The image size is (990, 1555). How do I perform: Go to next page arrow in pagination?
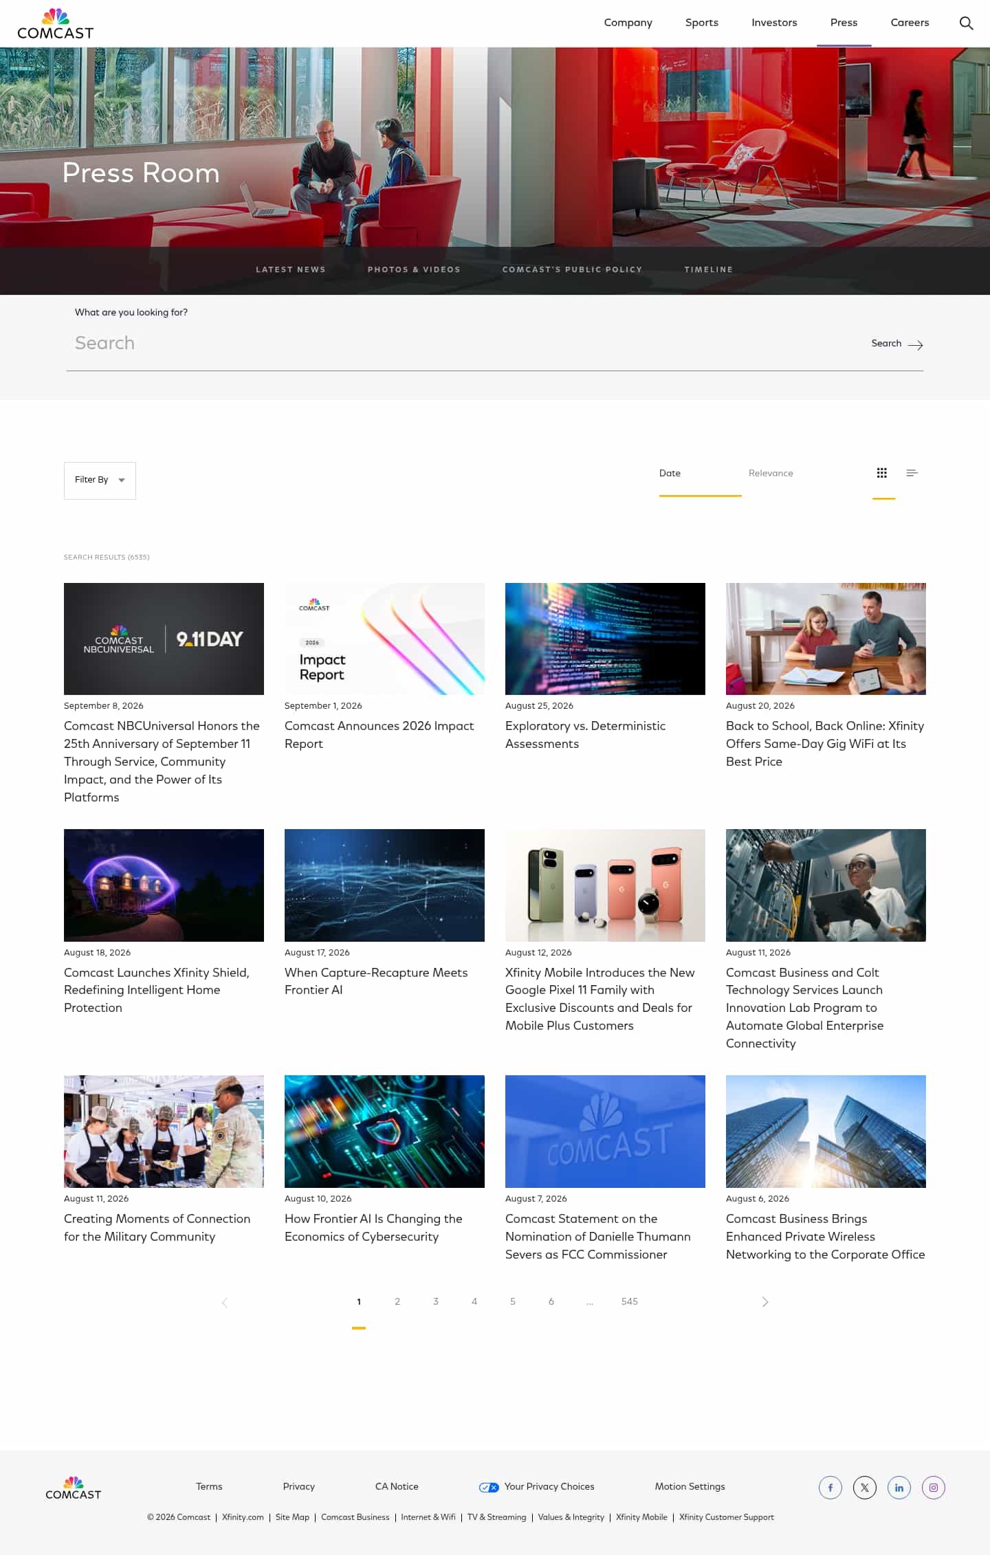click(x=765, y=1302)
